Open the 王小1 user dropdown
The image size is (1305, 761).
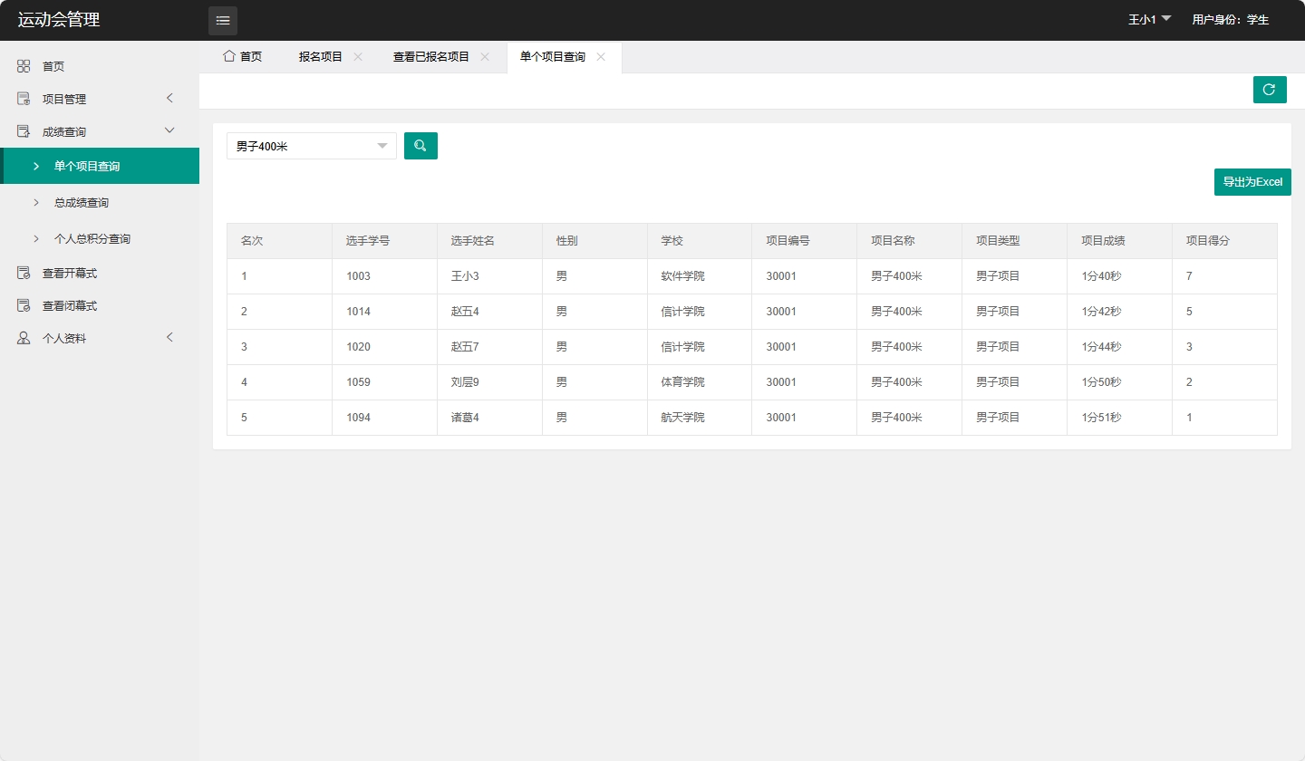(1147, 19)
